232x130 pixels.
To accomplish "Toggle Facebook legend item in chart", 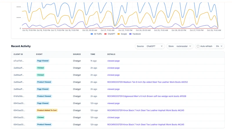I will [135, 34].
